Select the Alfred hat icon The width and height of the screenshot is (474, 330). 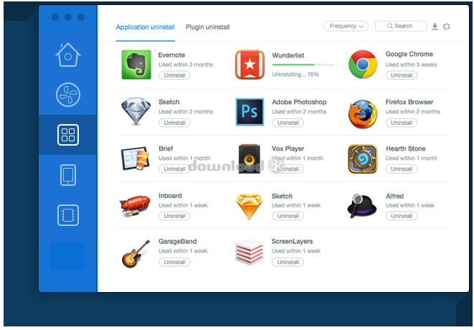pyautogui.click(x=362, y=206)
